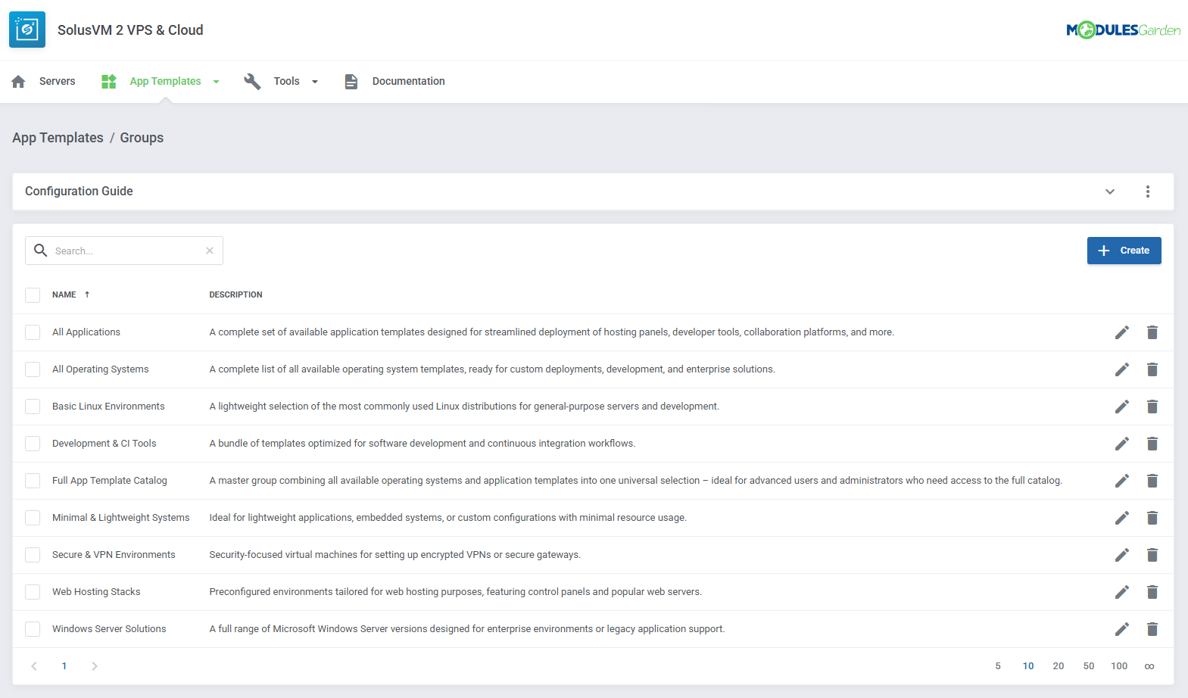Expand the App Templates dropdown arrow

click(x=217, y=82)
